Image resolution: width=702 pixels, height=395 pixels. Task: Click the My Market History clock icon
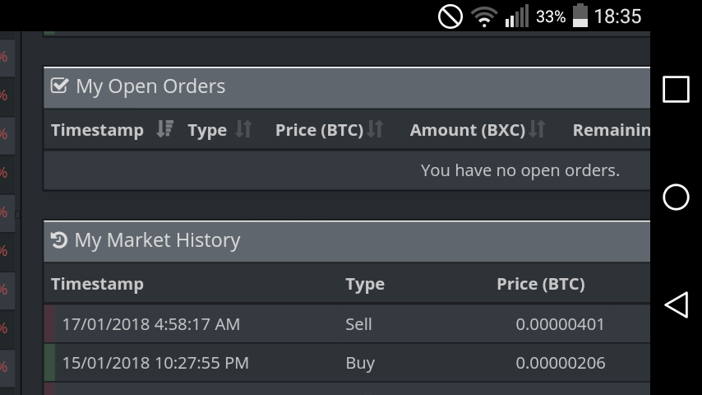coord(59,239)
